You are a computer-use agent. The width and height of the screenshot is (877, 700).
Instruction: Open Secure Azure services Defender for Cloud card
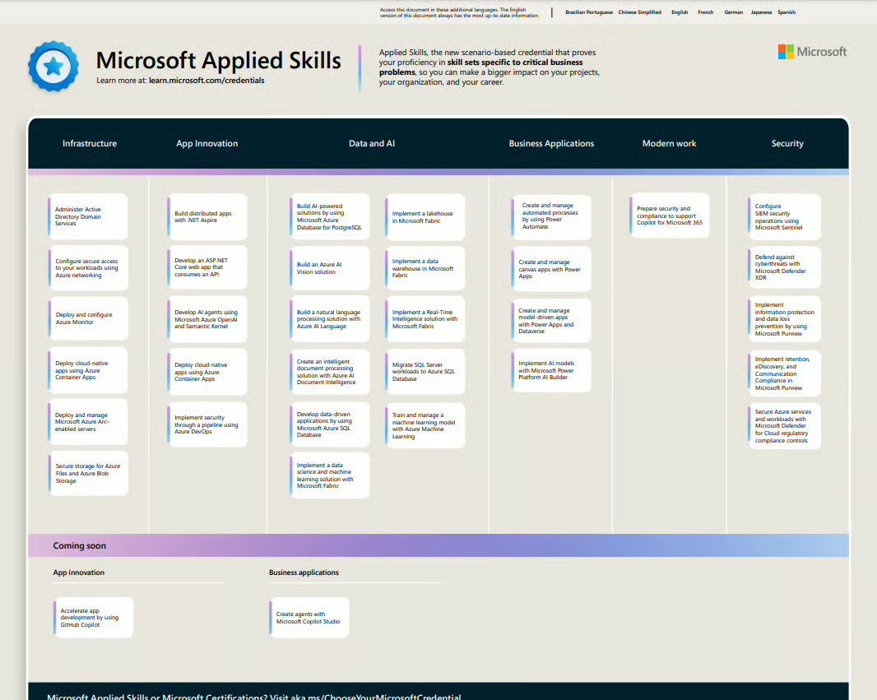click(x=784, y=426)
